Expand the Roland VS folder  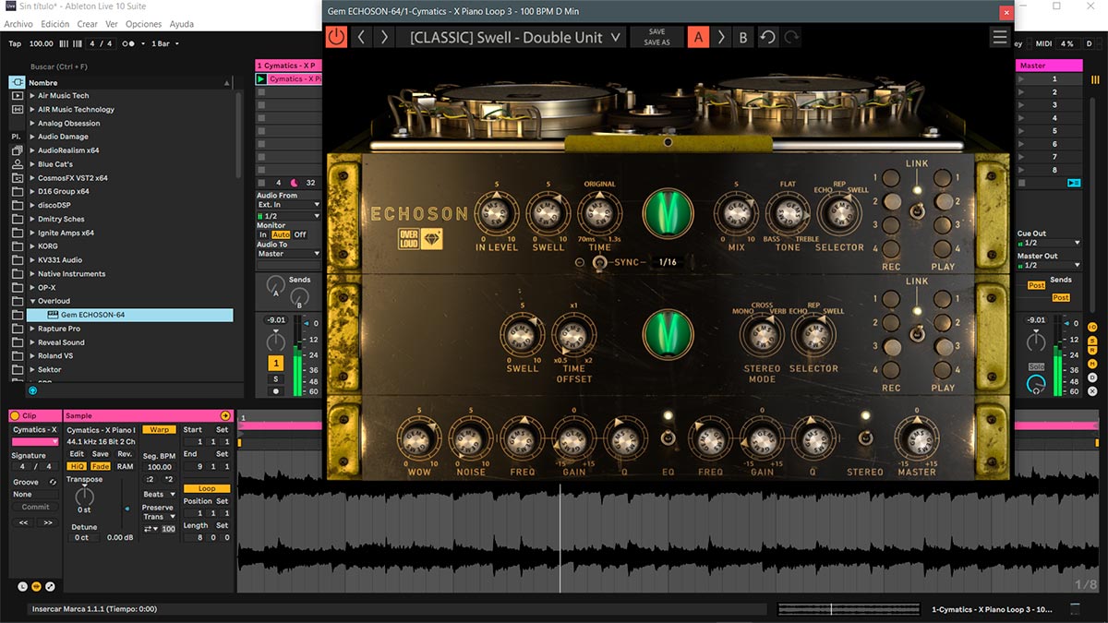click(32, 356)
